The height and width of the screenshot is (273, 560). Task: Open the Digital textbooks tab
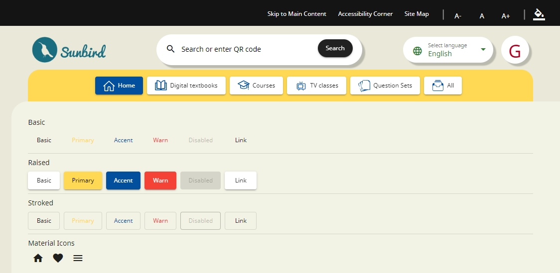[186, 86]
